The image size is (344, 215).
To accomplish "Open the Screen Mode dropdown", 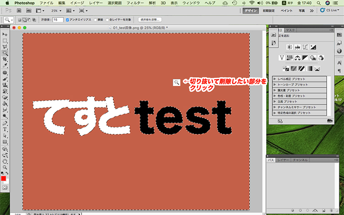I will click(83, 11).
